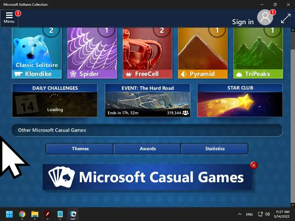
Task: Click the Spider web icon label
Action: point(73,74)
